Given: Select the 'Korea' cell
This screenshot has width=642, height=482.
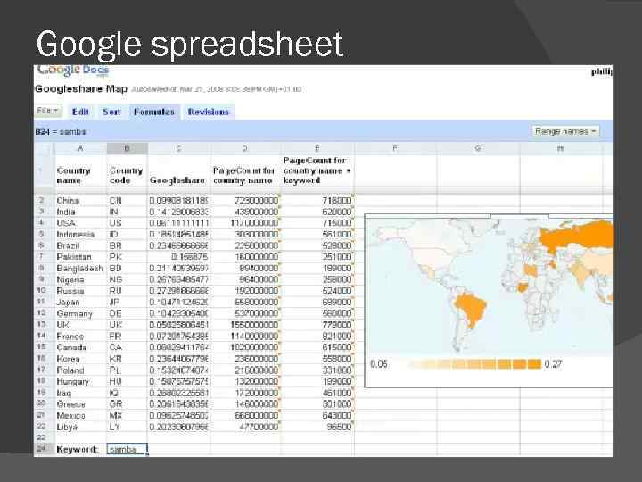Looking at the screenshot, I should point(80,359).
